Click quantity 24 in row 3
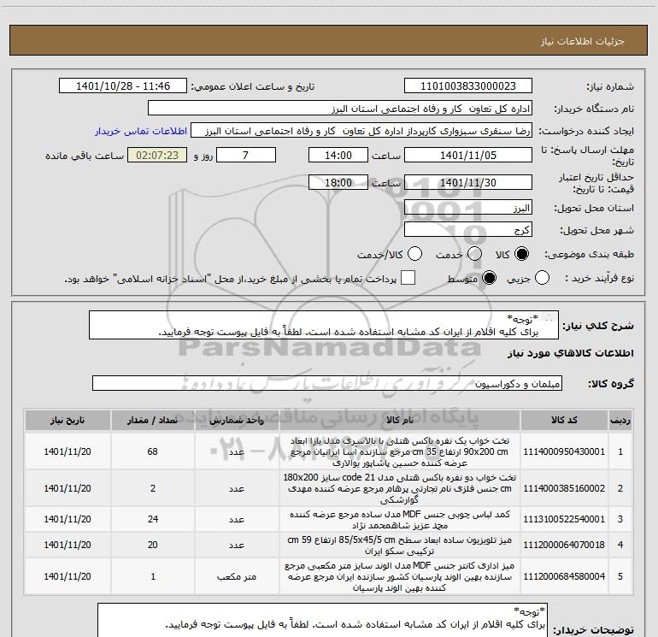 153,519
